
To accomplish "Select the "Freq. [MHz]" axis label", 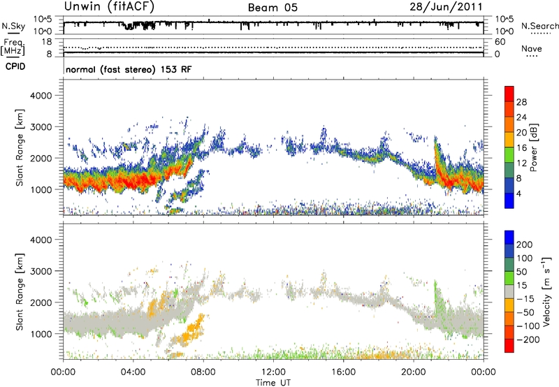I will 13,47.
